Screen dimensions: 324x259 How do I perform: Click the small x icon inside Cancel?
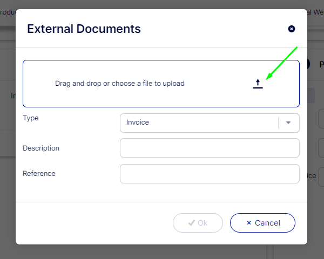[249, 223]
